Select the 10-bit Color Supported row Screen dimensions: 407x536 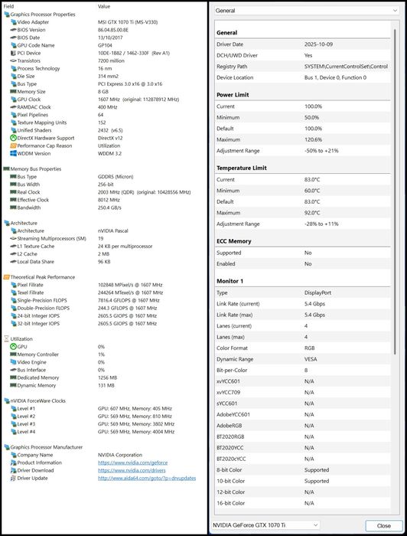tap(303, 481)
